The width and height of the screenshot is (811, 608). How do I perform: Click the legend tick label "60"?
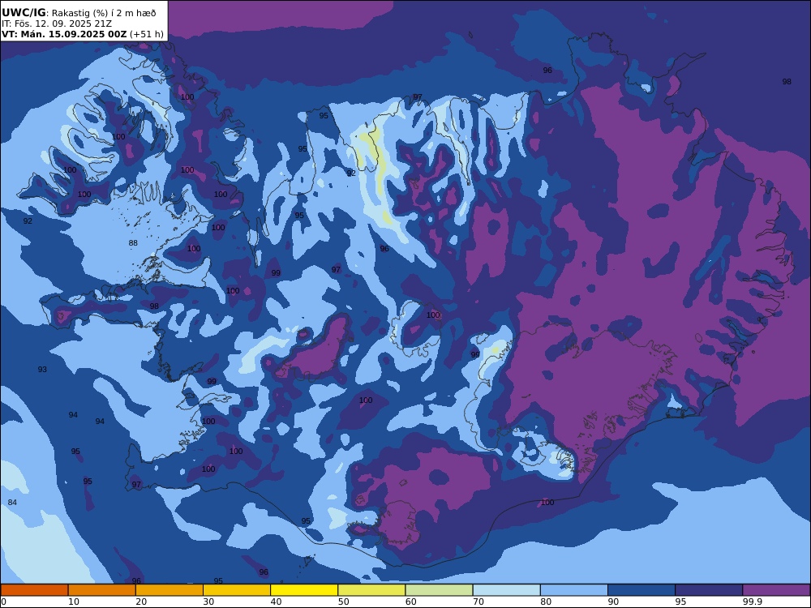(x=411, y=602)
